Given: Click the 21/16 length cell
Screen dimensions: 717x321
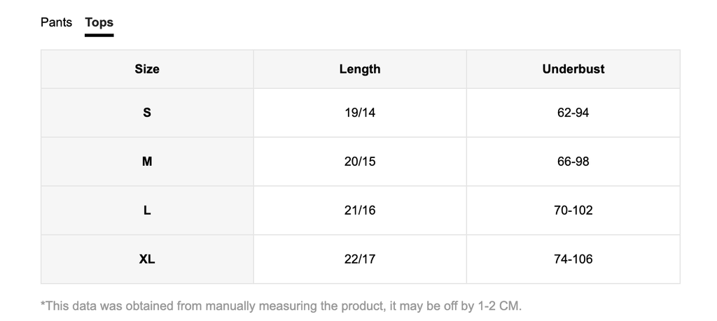Looking at the screenshot, I should pos(360,211).
